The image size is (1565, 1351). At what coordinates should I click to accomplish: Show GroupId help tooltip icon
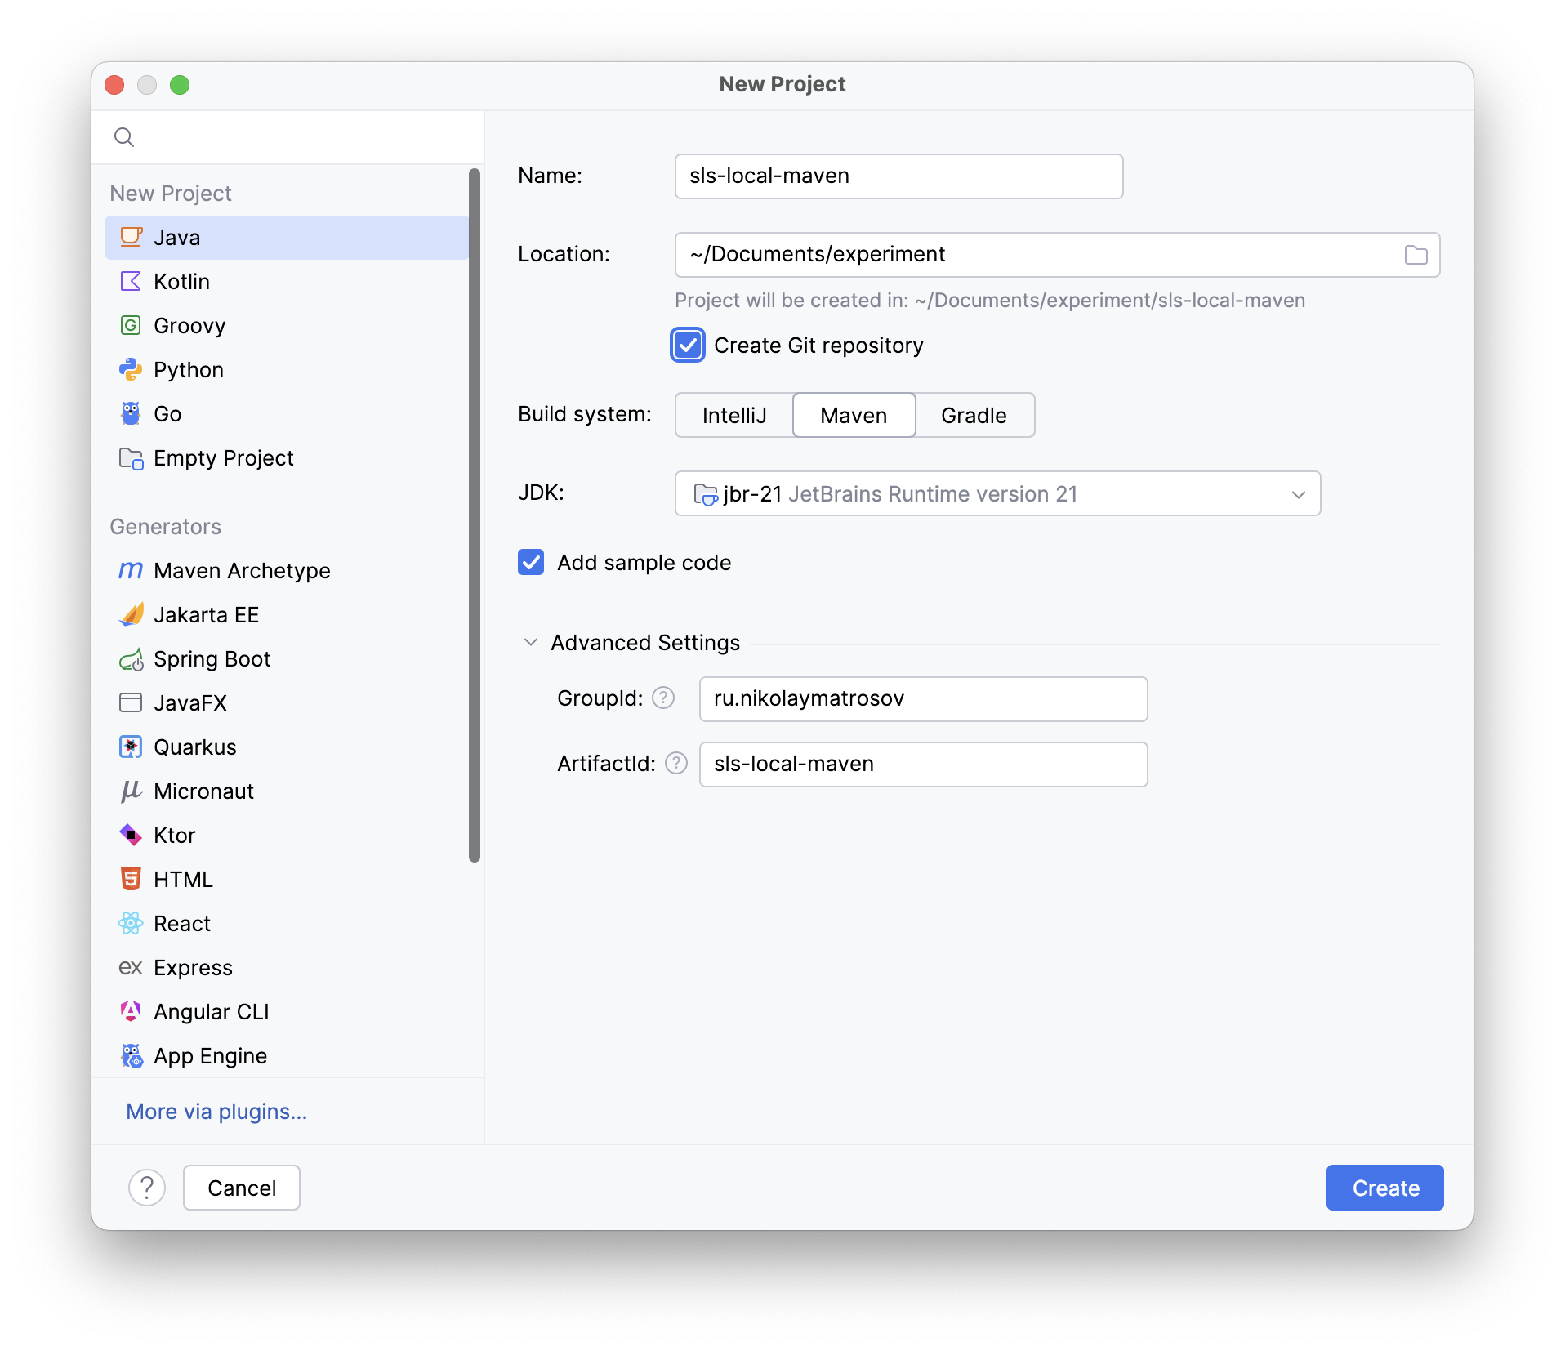tap(663, 698)
